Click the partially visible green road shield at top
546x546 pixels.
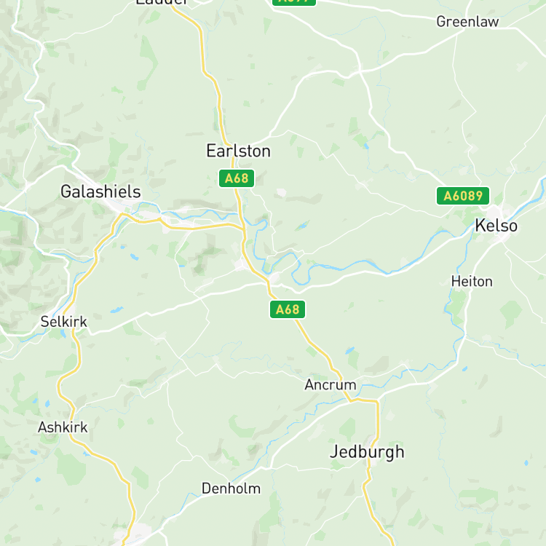coord(294,2)
